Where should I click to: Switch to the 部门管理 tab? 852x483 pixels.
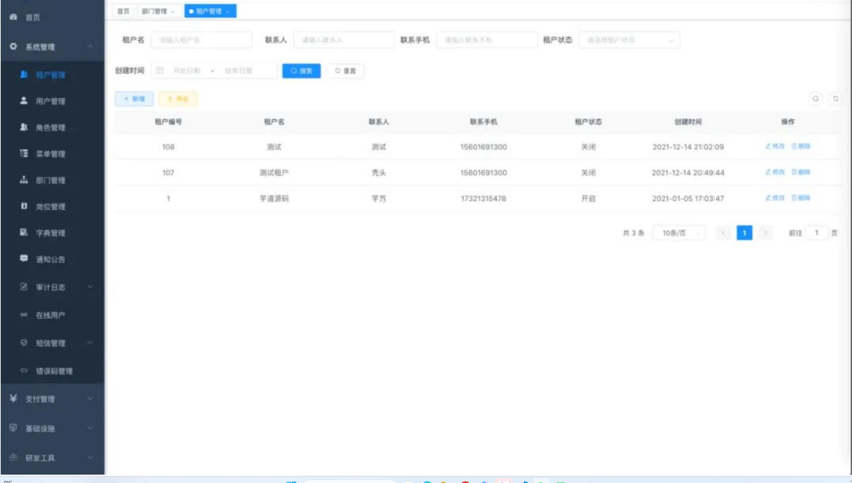pyautogui.click(x=158, y=11)
